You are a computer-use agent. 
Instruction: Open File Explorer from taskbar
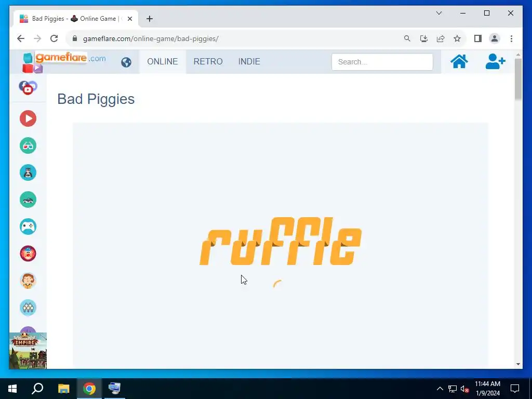(63, 389)
